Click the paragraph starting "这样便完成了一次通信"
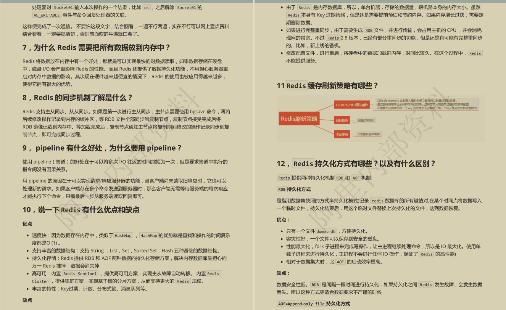This screenshot has width=506, height=310. click(x=126, y=30)
